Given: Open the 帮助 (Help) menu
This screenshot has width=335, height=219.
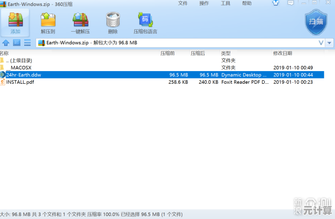Looking at the screenshot, I should coord(247,3).
